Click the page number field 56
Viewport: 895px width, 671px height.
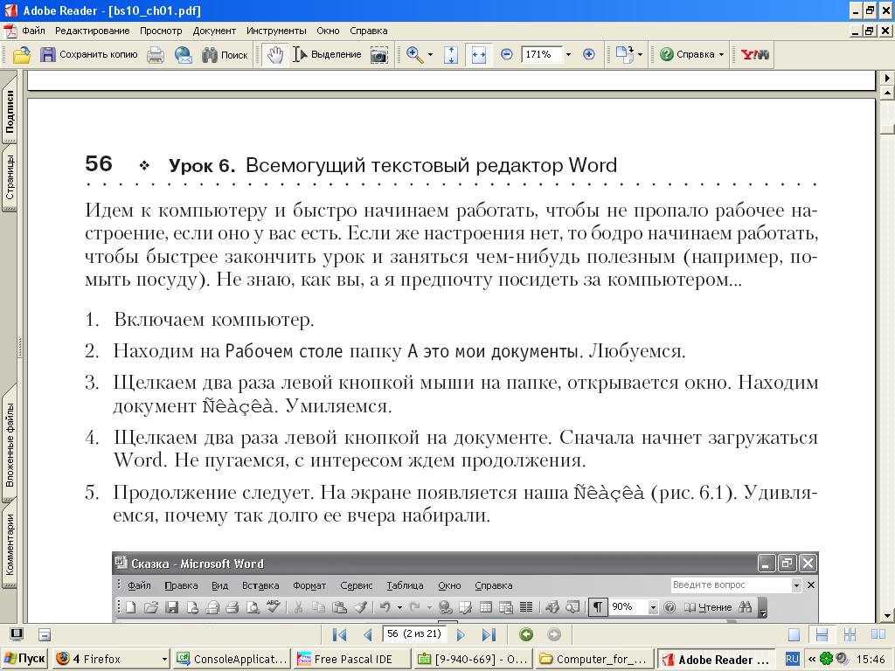[414, 634]
